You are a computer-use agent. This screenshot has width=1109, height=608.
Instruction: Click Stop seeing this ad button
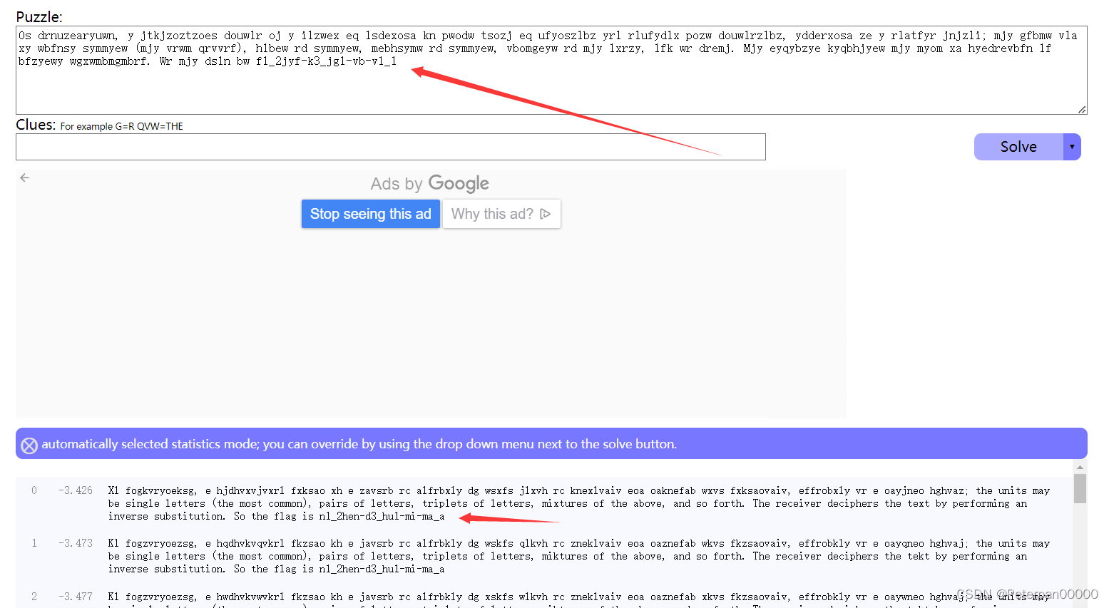coord(370,214)
